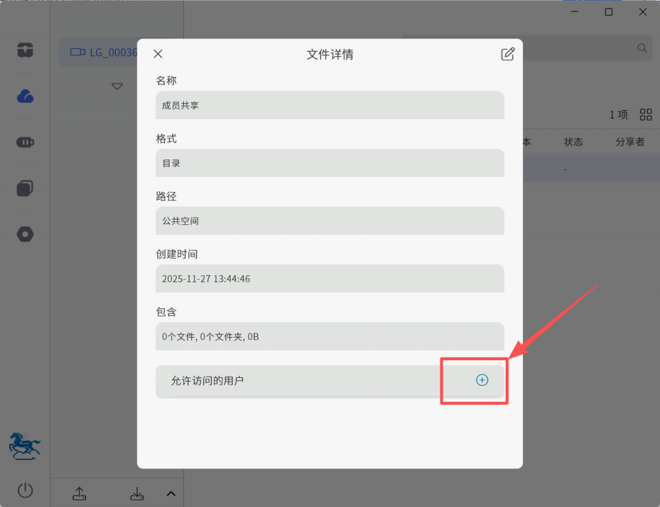Switch to grid view layout
660x507 pixels.
pos(646,115)
